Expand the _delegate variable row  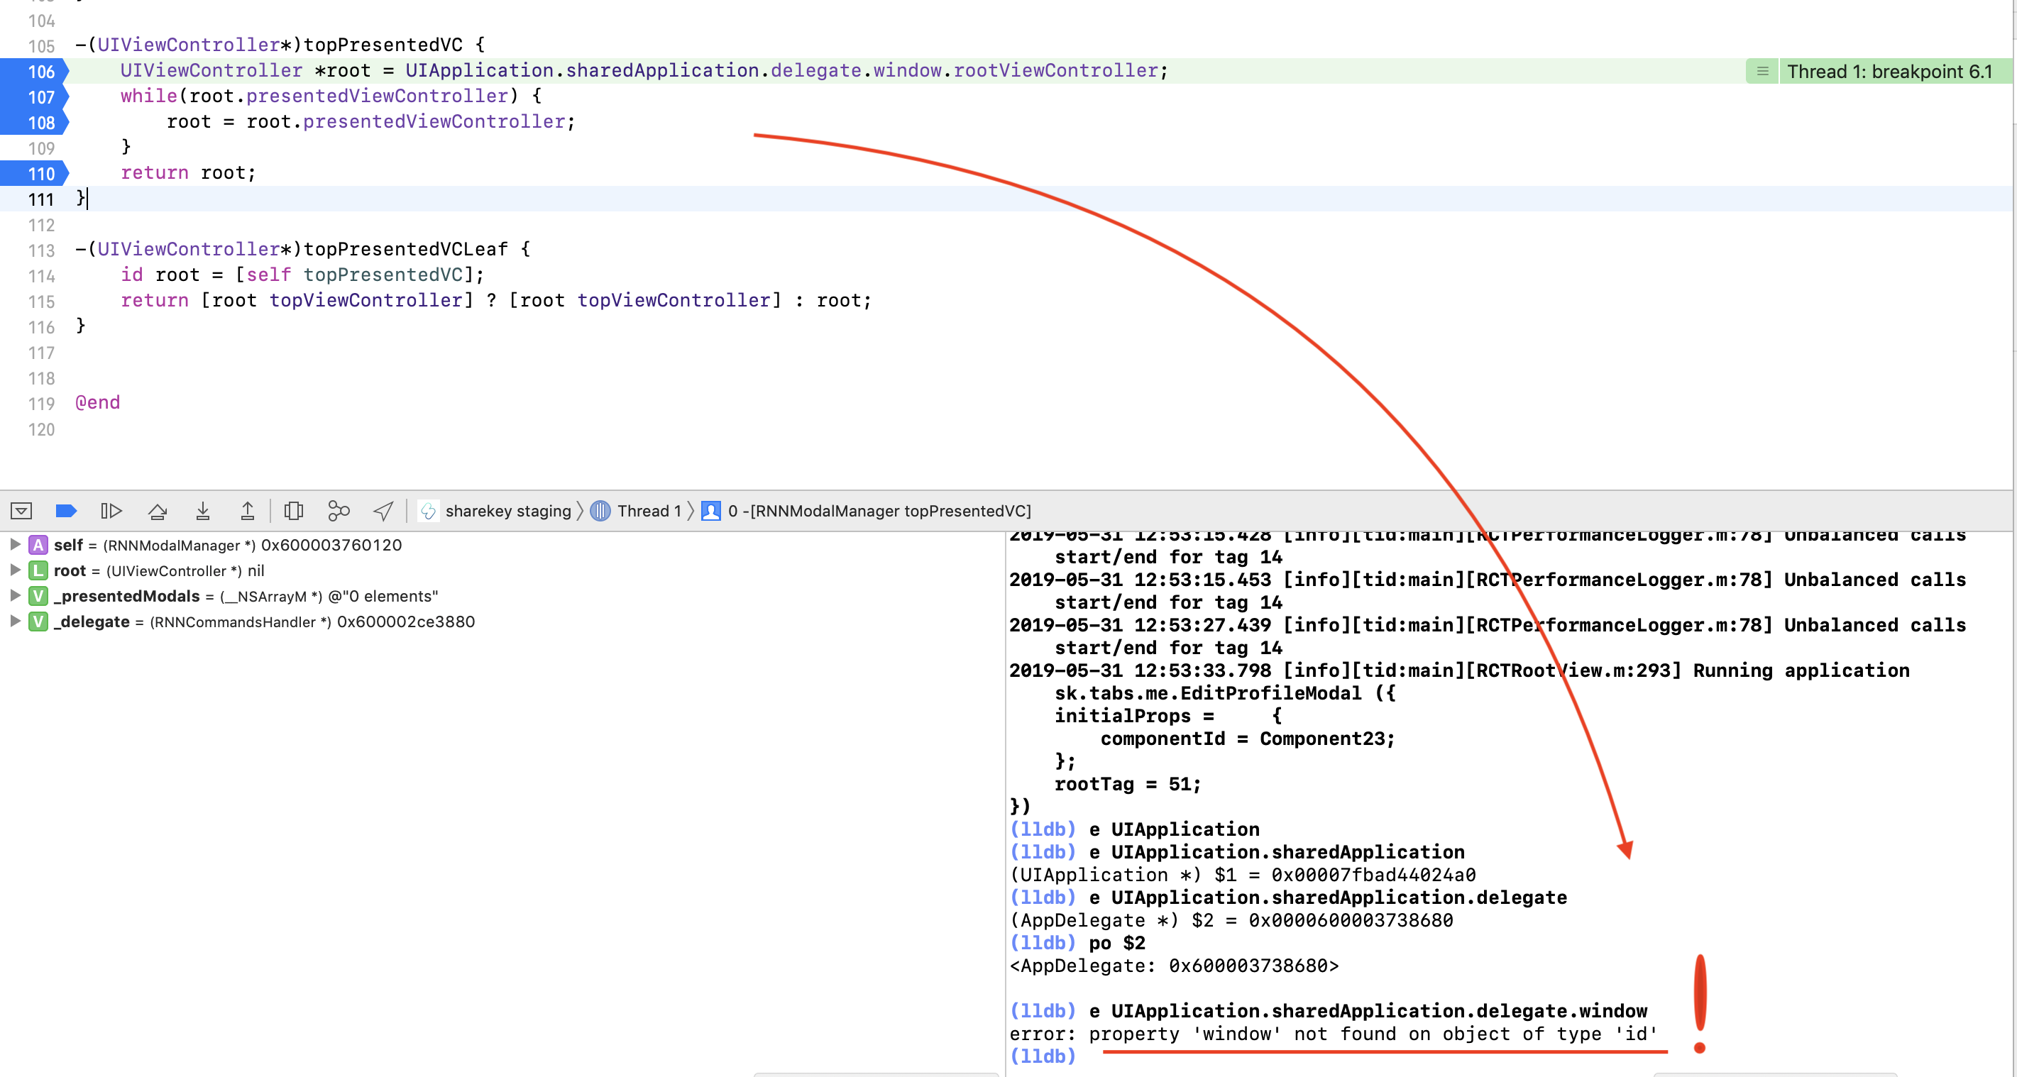click(15, 622)
